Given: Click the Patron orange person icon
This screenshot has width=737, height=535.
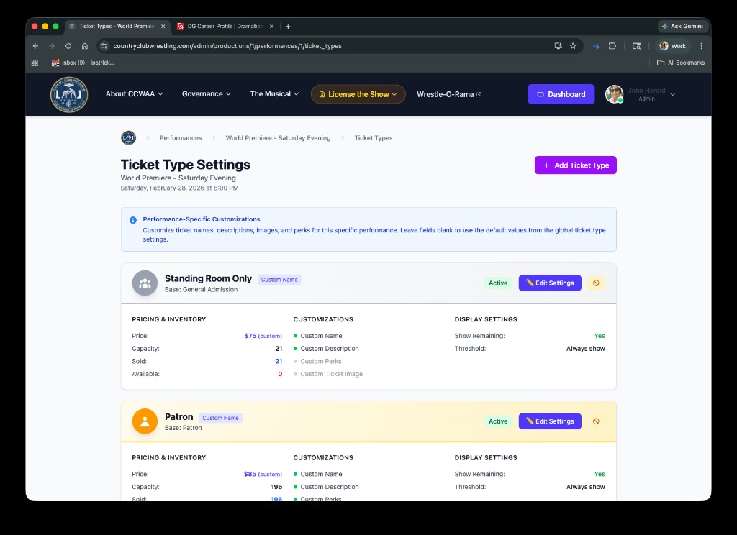Looking at the screenshot, I should click(145, 421).
